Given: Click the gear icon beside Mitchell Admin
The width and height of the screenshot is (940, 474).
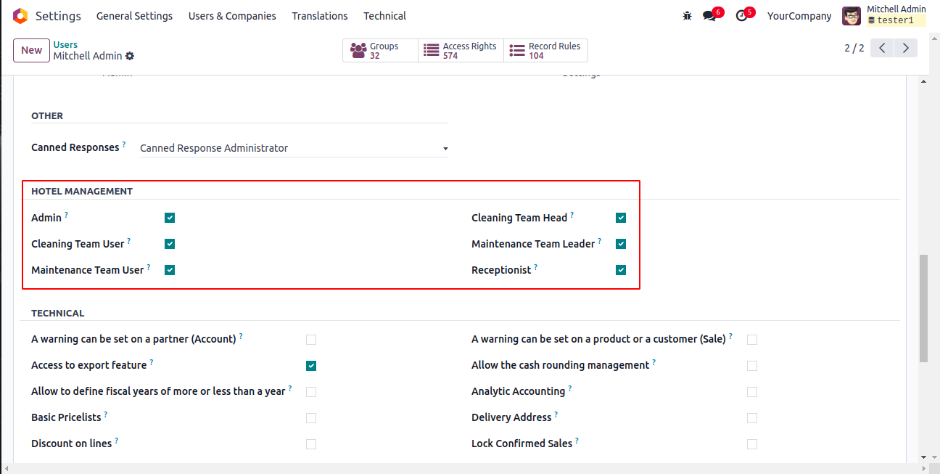Looking at the screenshot, I should pos(130,56).
